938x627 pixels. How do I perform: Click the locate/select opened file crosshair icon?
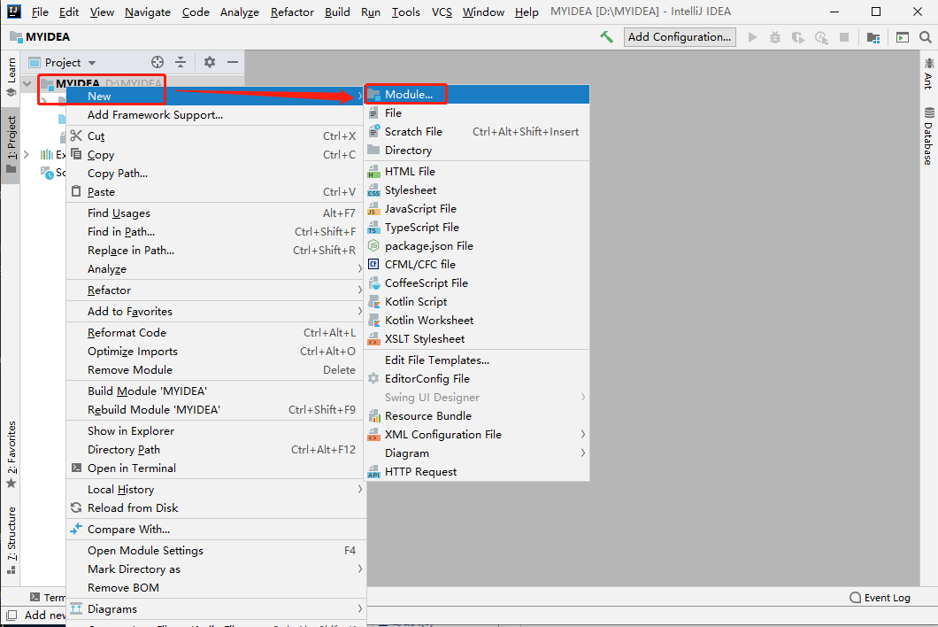pyautogui.click(x=158, y=62)
